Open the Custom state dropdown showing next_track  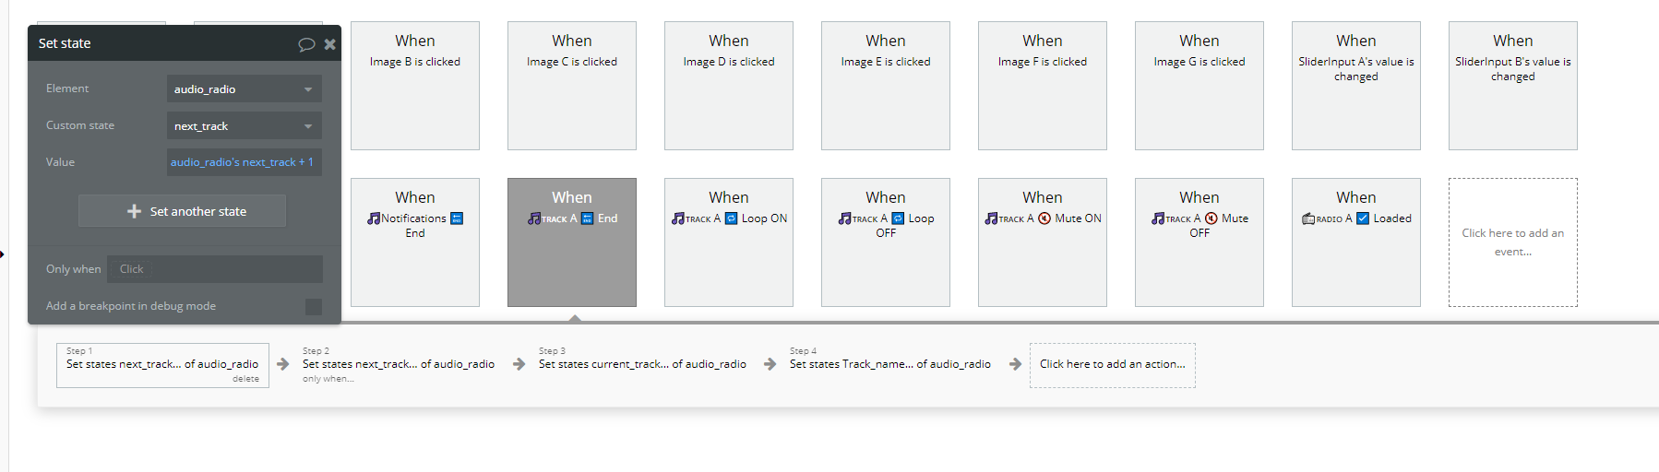[244, 126]
